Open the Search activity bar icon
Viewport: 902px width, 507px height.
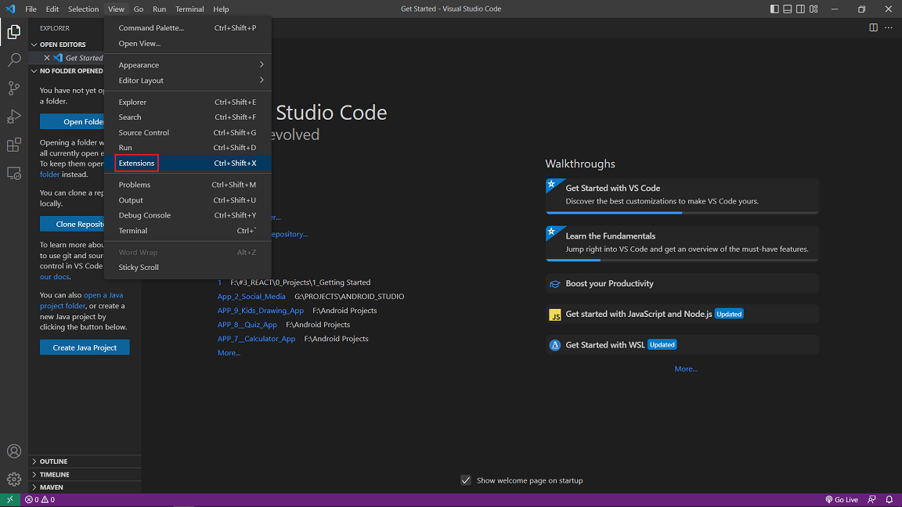14,59
